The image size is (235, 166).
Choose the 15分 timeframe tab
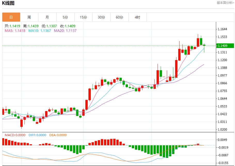[83, 17]
